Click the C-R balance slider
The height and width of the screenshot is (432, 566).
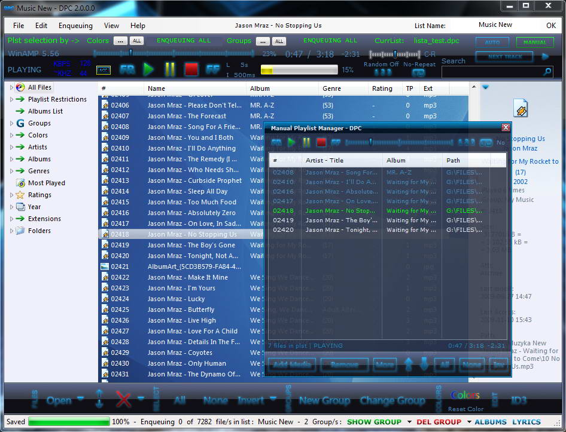395,54
